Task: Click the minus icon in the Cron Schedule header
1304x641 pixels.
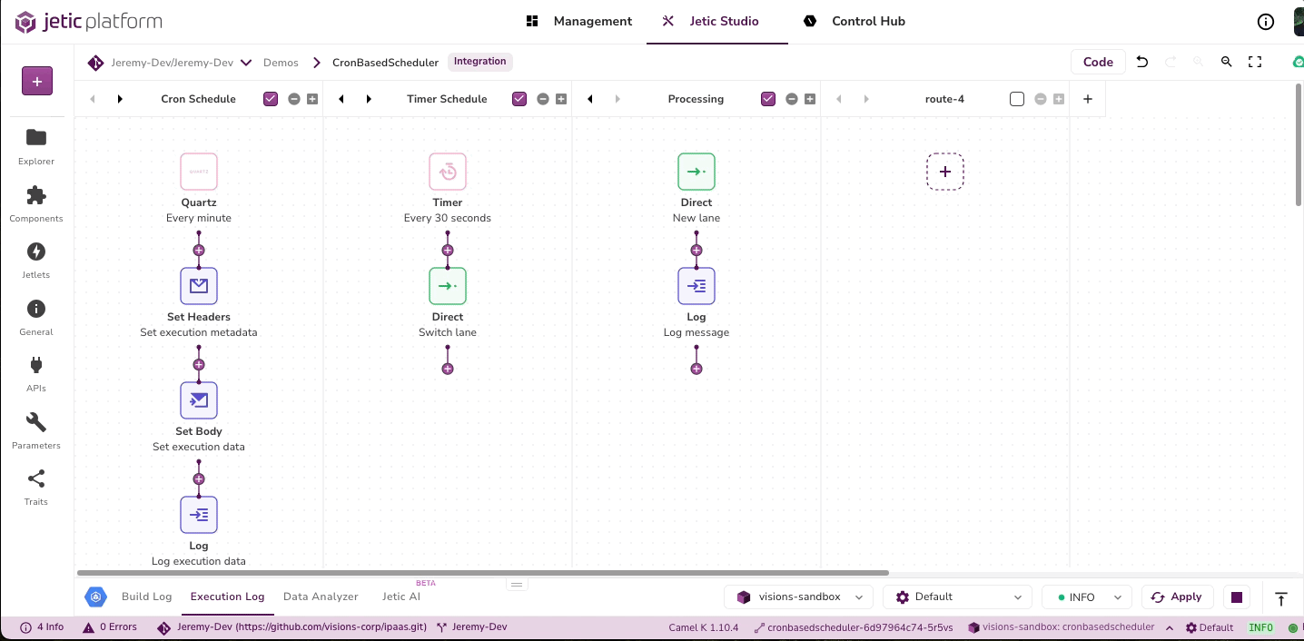Action: pyautogui.click(x=294, y=99)
